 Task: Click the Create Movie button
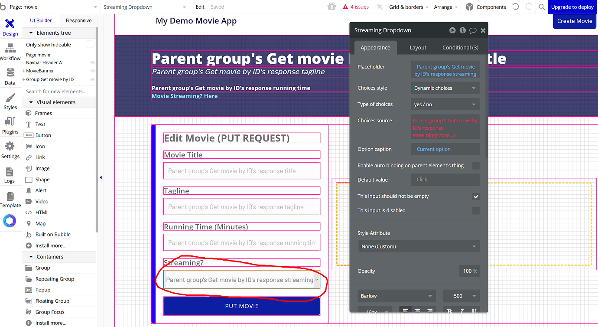[574, 21]
